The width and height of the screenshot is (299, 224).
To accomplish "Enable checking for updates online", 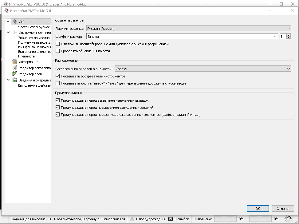I will pyautogui.click(x=57, y=51).
